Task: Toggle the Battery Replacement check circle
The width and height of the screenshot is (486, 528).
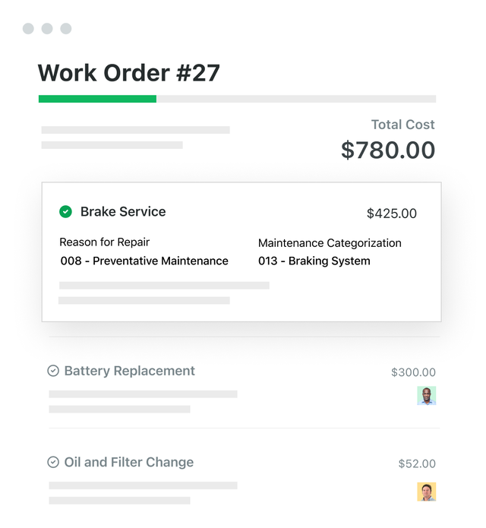Action: coord(53,371)
